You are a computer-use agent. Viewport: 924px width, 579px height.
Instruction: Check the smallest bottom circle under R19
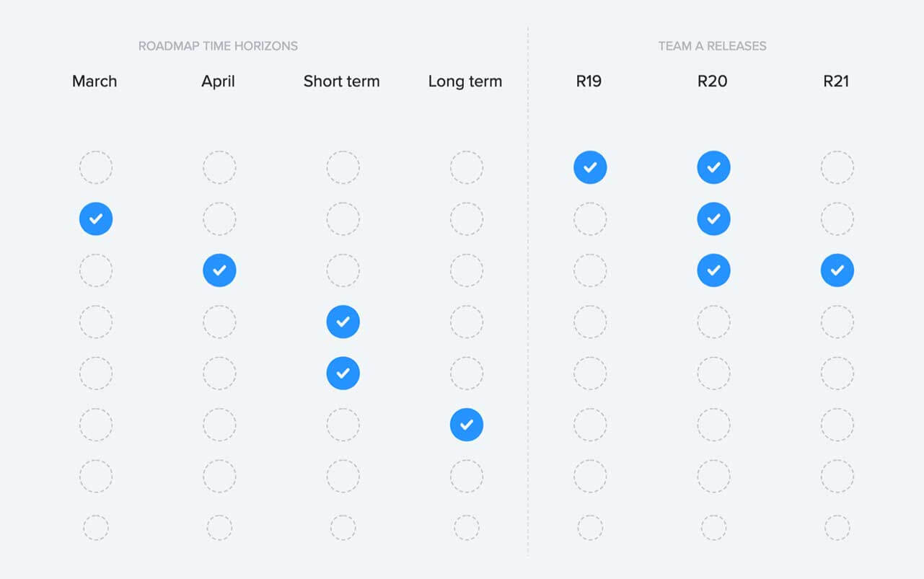pos(590,528)
